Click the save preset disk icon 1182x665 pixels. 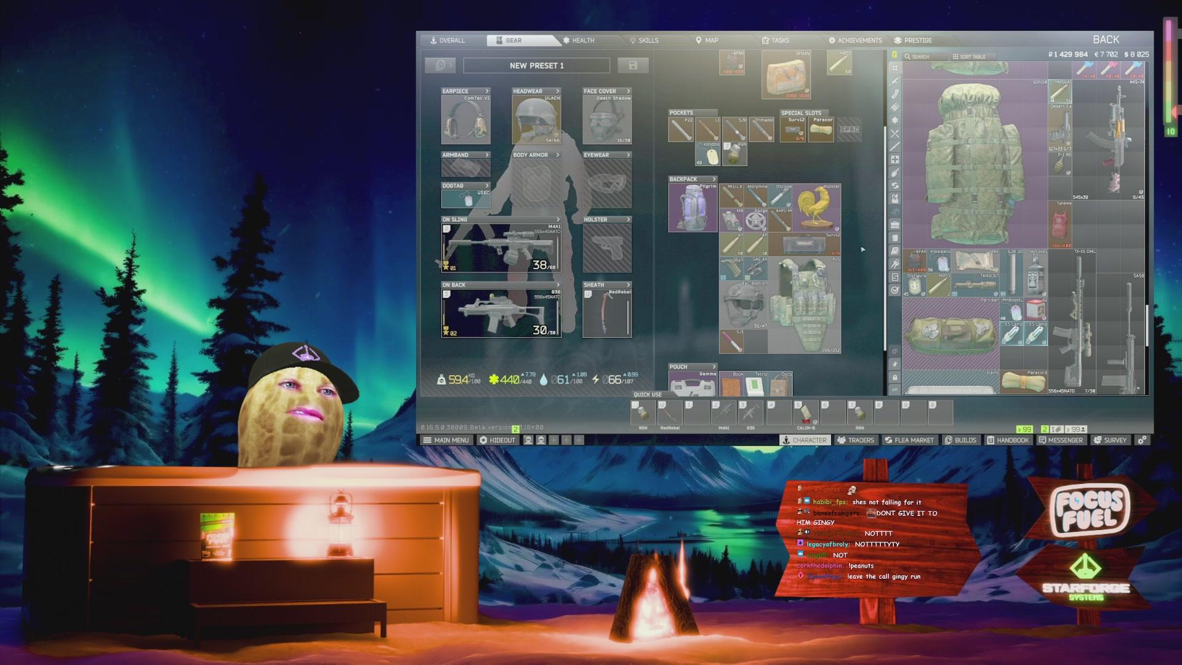click(x=634, y=65)
